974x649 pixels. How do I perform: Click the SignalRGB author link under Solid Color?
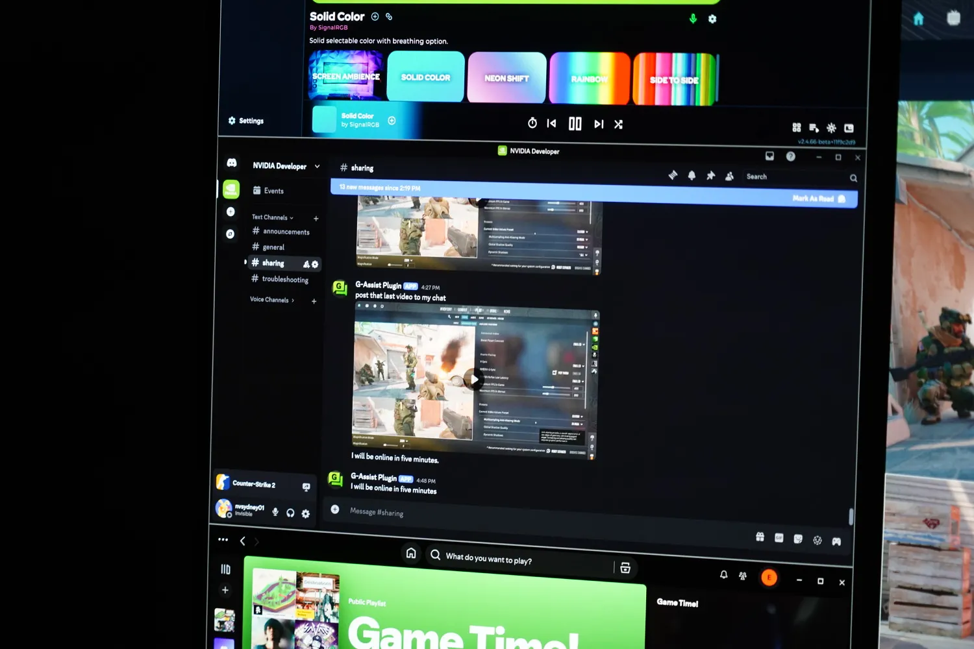(x=329, y=28)
